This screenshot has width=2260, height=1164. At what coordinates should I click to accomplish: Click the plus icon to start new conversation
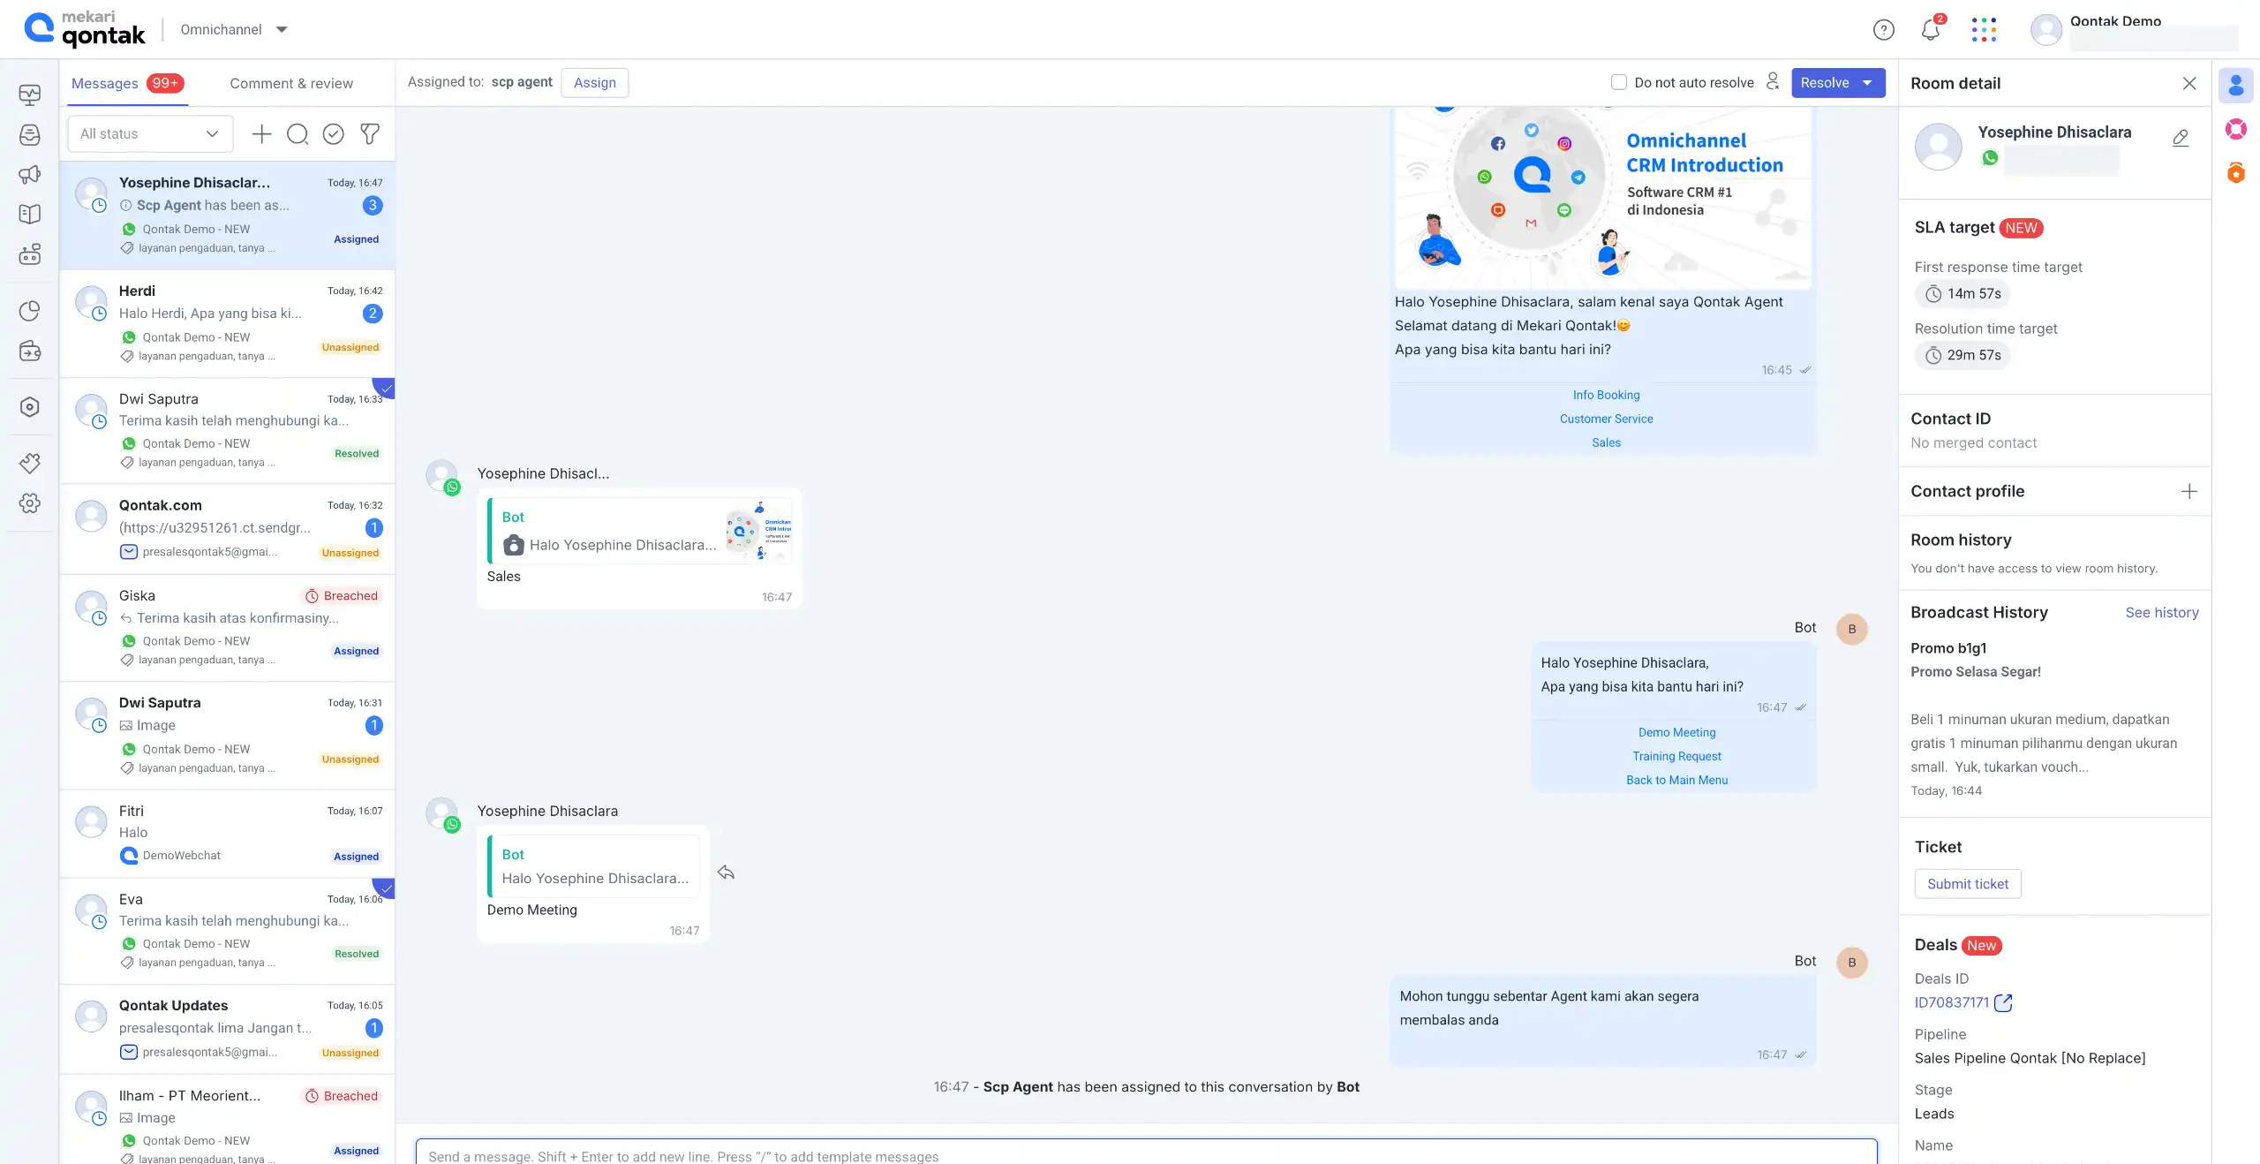261,134
